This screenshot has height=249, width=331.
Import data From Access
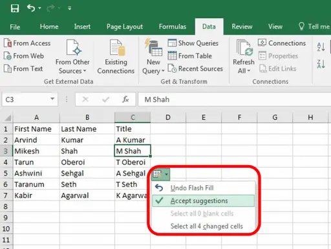click(x=27, y=43)
